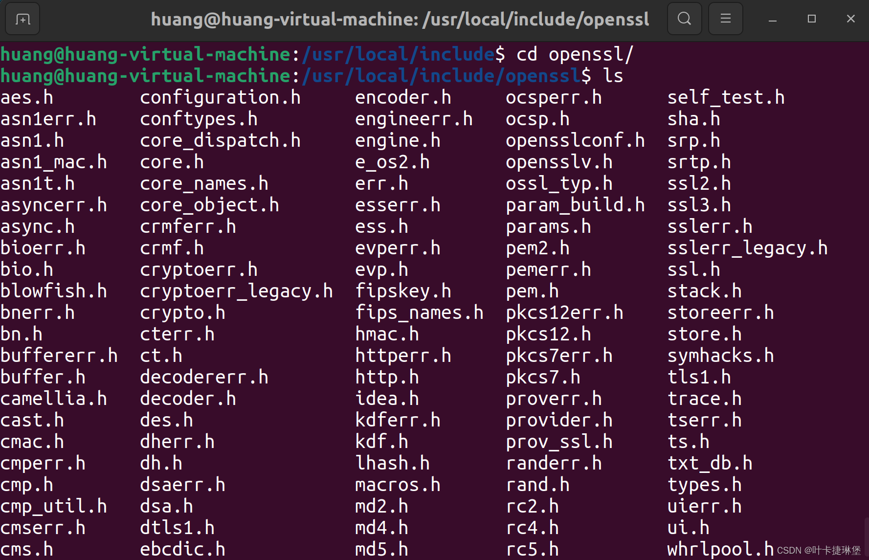Click the file name idea.h
This screenshot has width=869, height=560.
387,399
